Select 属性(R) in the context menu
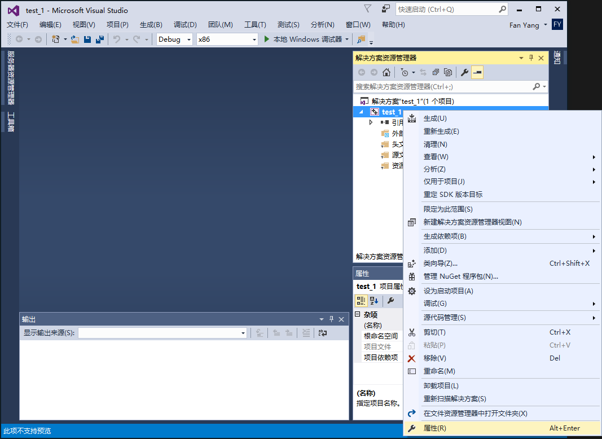Screen dimensions: 602x439 click(435, 428)
